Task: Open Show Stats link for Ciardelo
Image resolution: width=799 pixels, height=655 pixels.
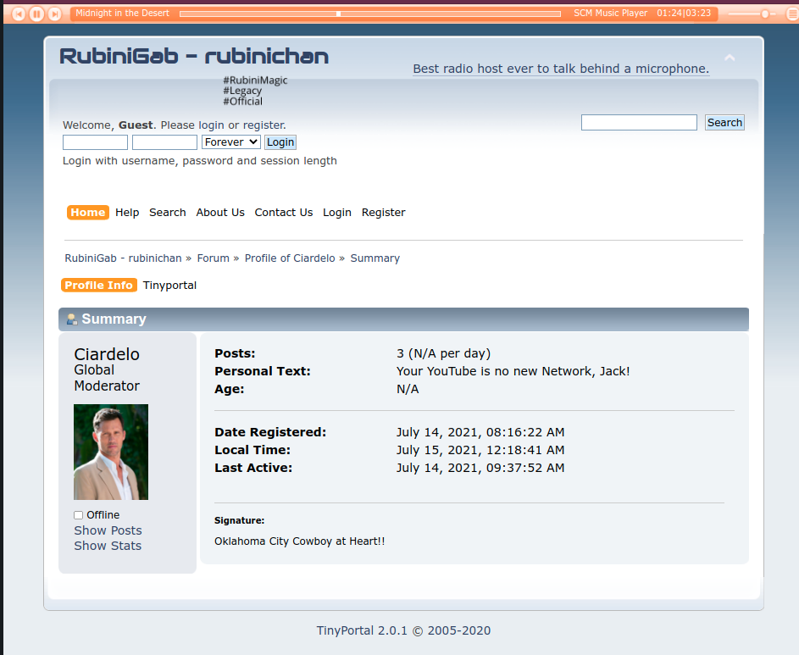Action: click(x=108, y=546)
